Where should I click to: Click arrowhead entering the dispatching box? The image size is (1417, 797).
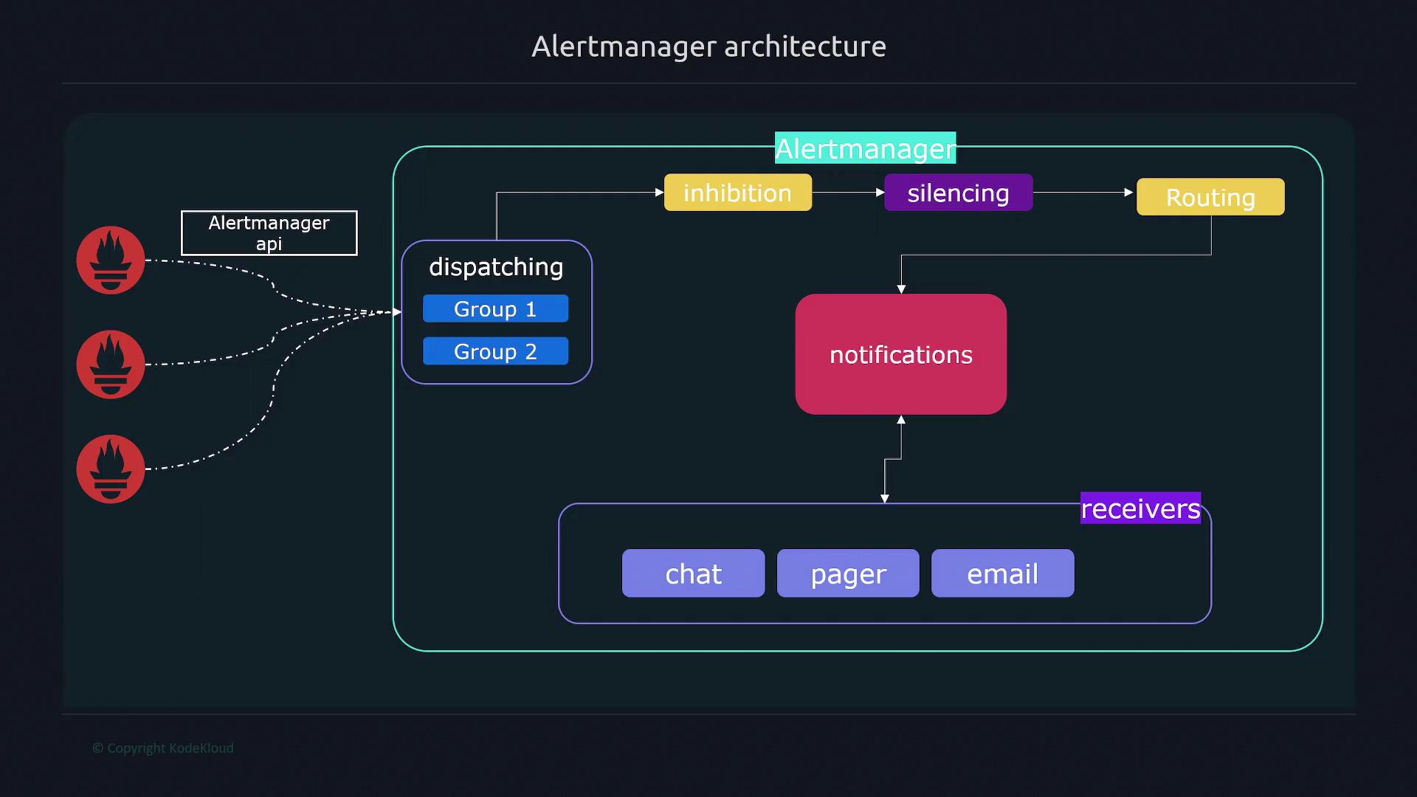pyautogui.click(x=396, y=312)
